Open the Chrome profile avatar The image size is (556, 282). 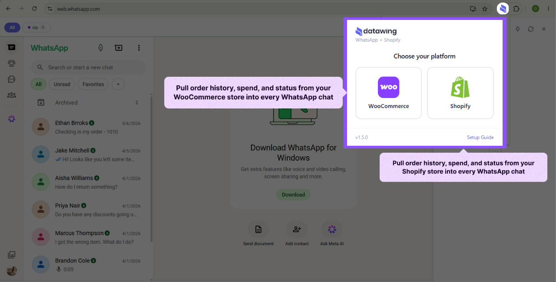[536, 9]
